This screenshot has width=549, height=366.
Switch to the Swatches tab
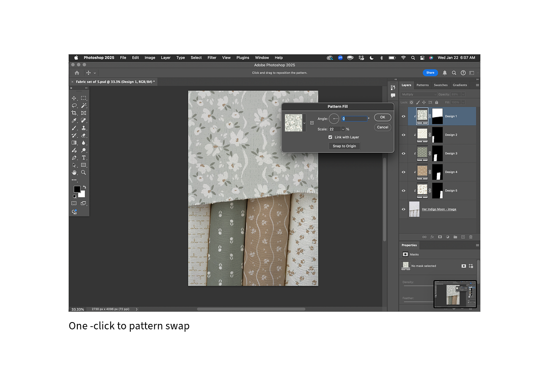pyautogui.click(x=441, y=85)
